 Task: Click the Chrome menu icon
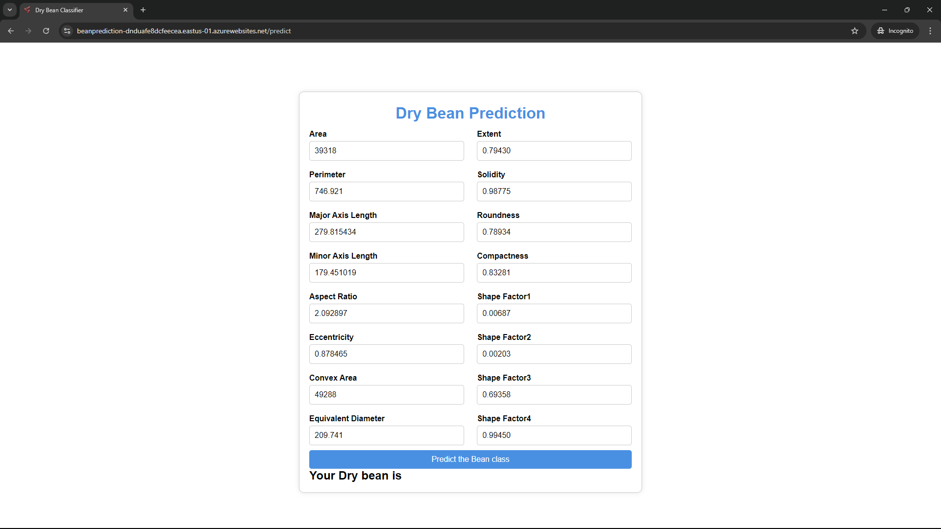coord(929,30)
